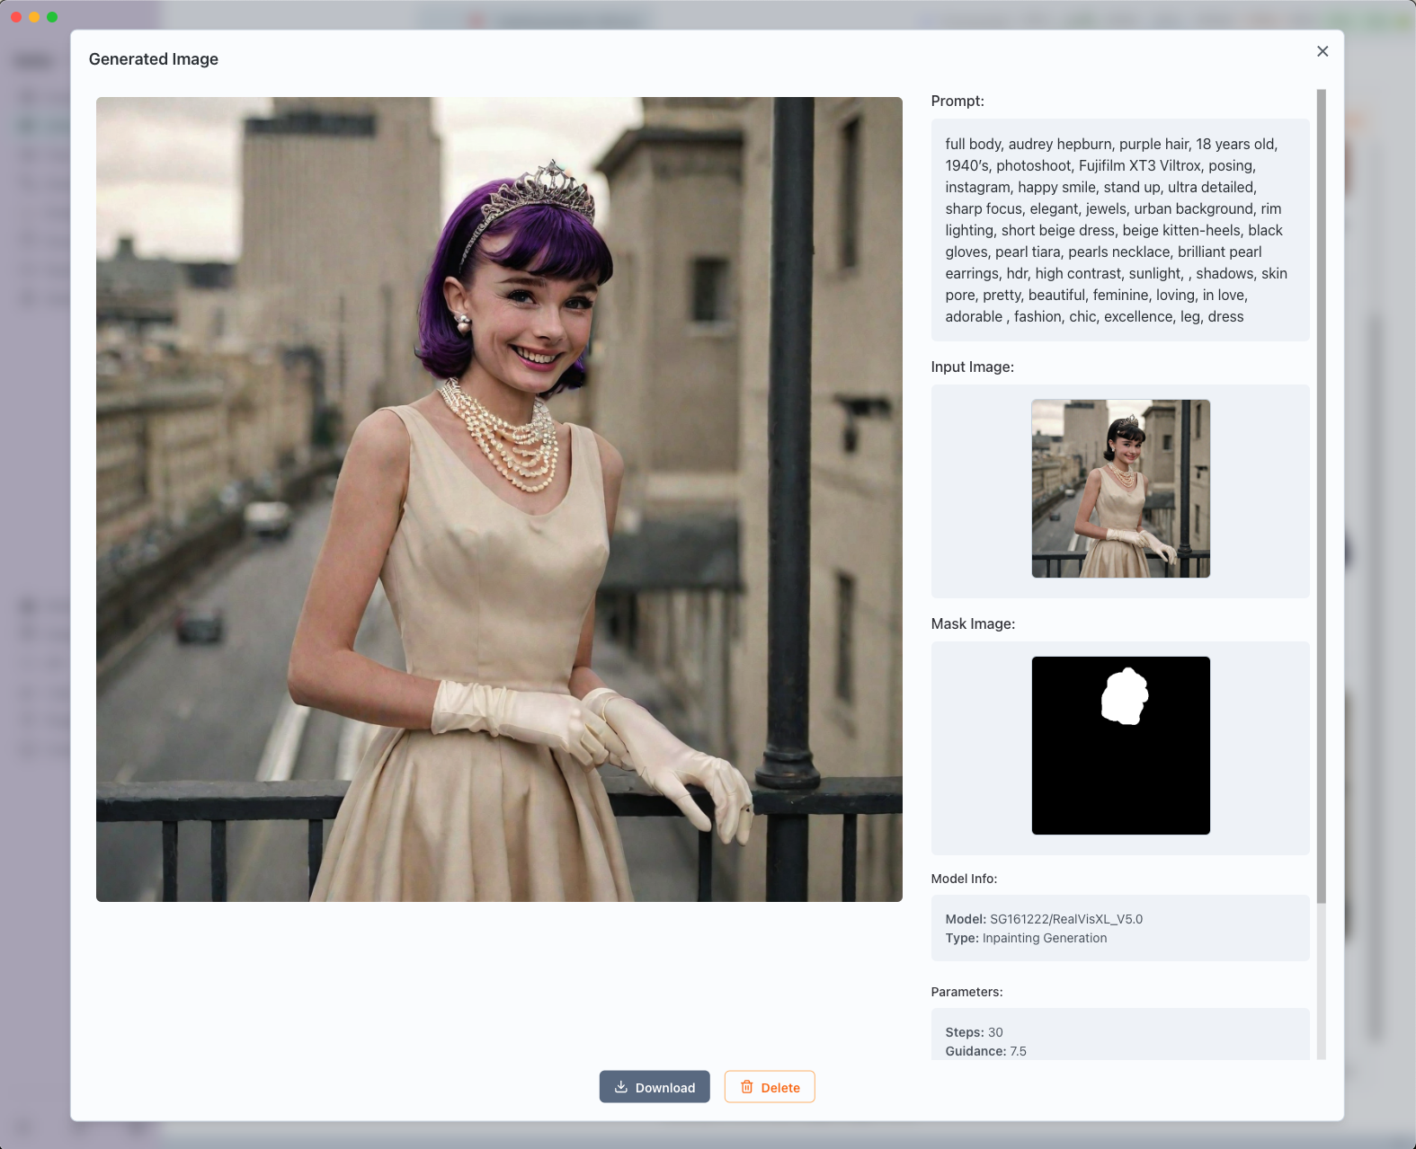Click the "Model Info:" section heading

point(964,879)
